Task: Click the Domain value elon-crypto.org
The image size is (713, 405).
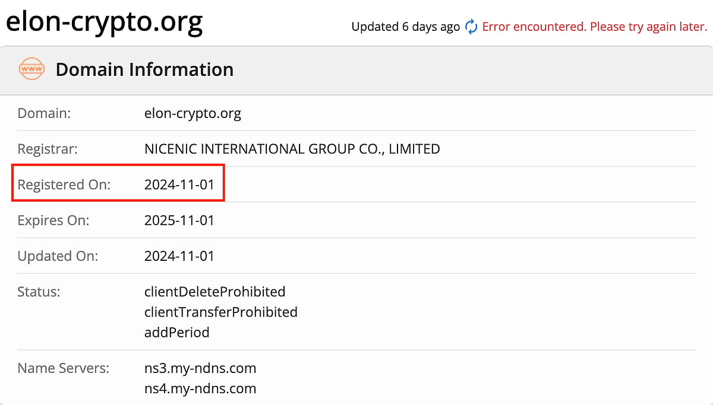Action: (x=193, y=113)
